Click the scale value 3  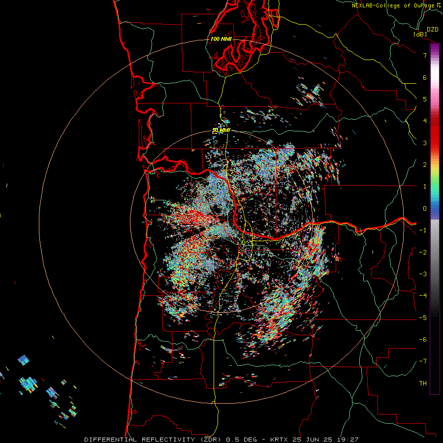[425, 143]
